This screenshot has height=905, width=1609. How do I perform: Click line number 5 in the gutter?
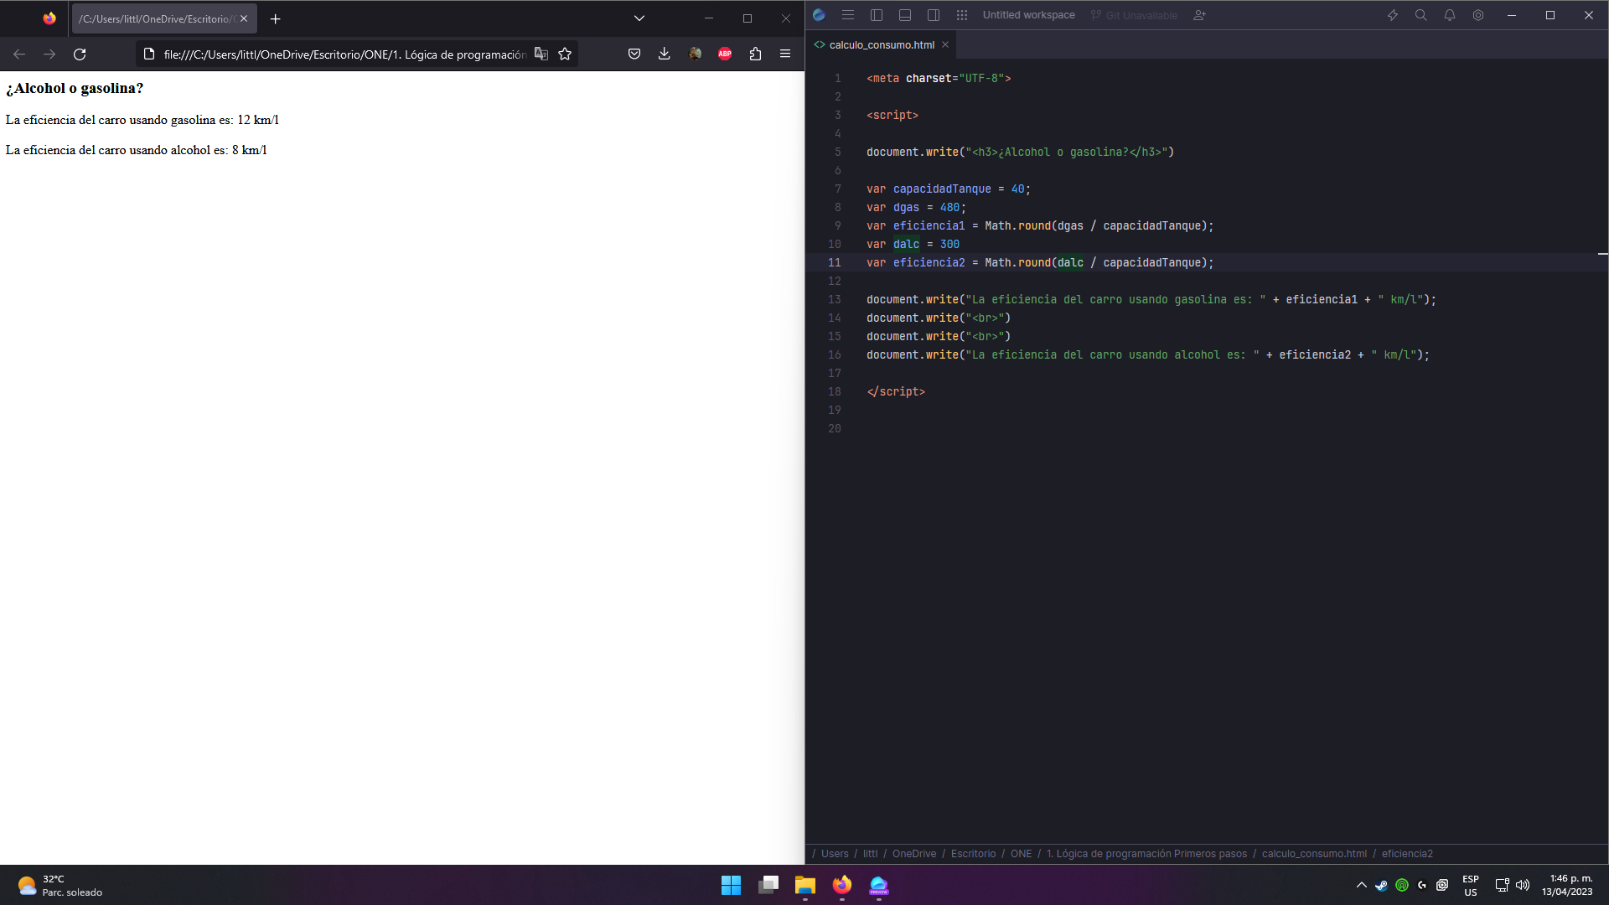(x=837, y=153)
